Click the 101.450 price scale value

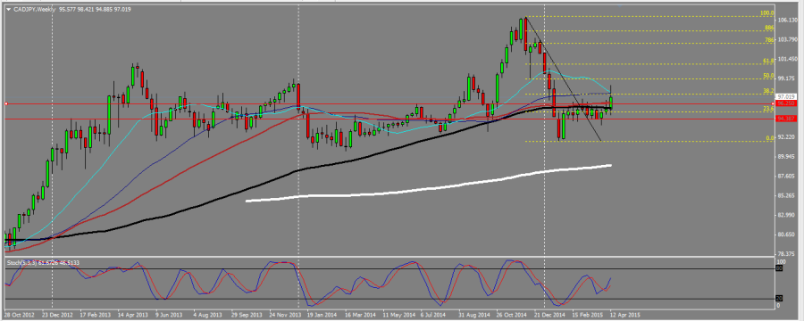coord(788,59)
